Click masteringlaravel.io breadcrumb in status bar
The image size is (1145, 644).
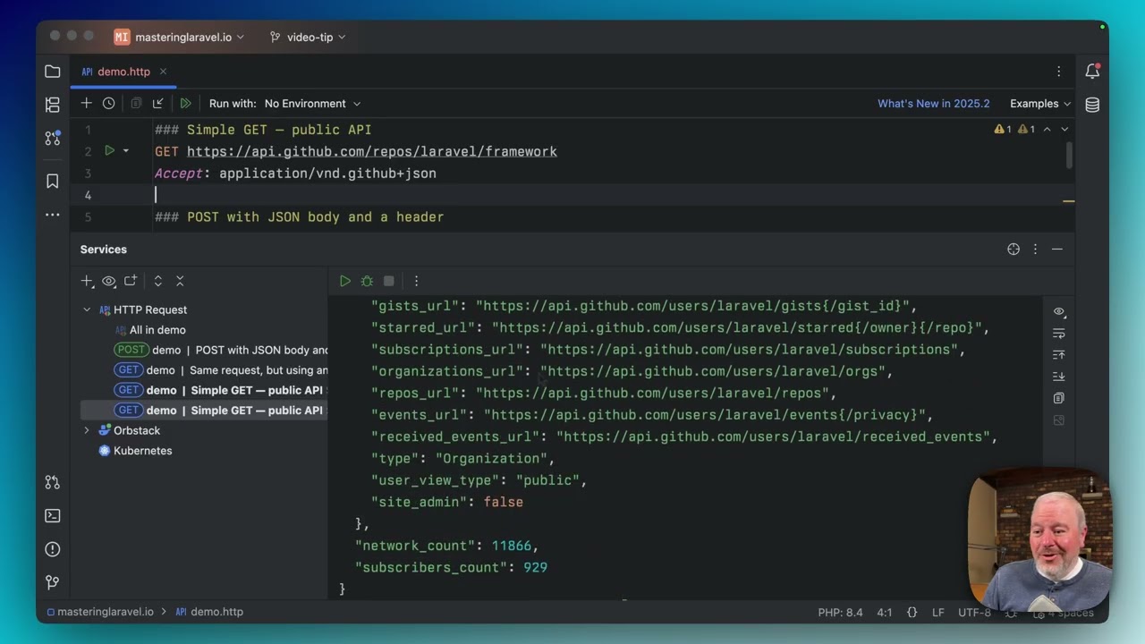coord(99,612)
